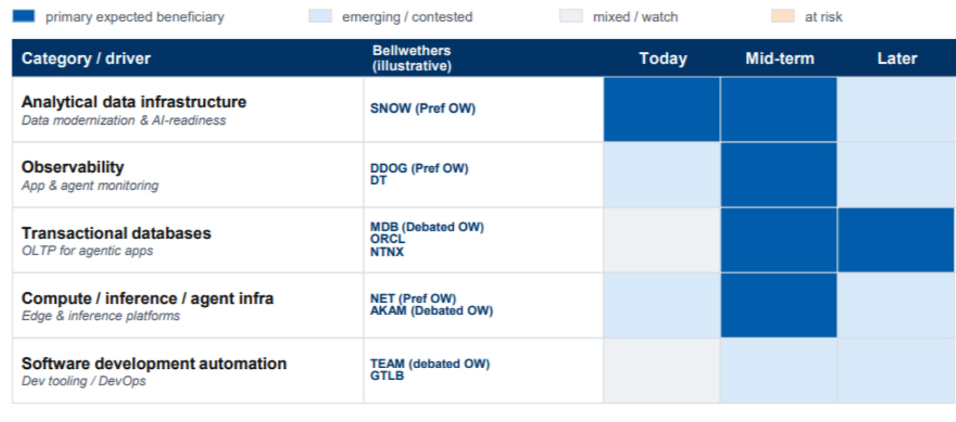This screenshot has height=422, width=956.
Task: Click the DDOG (Pref OW) ticker text
Action: [419, 169]
